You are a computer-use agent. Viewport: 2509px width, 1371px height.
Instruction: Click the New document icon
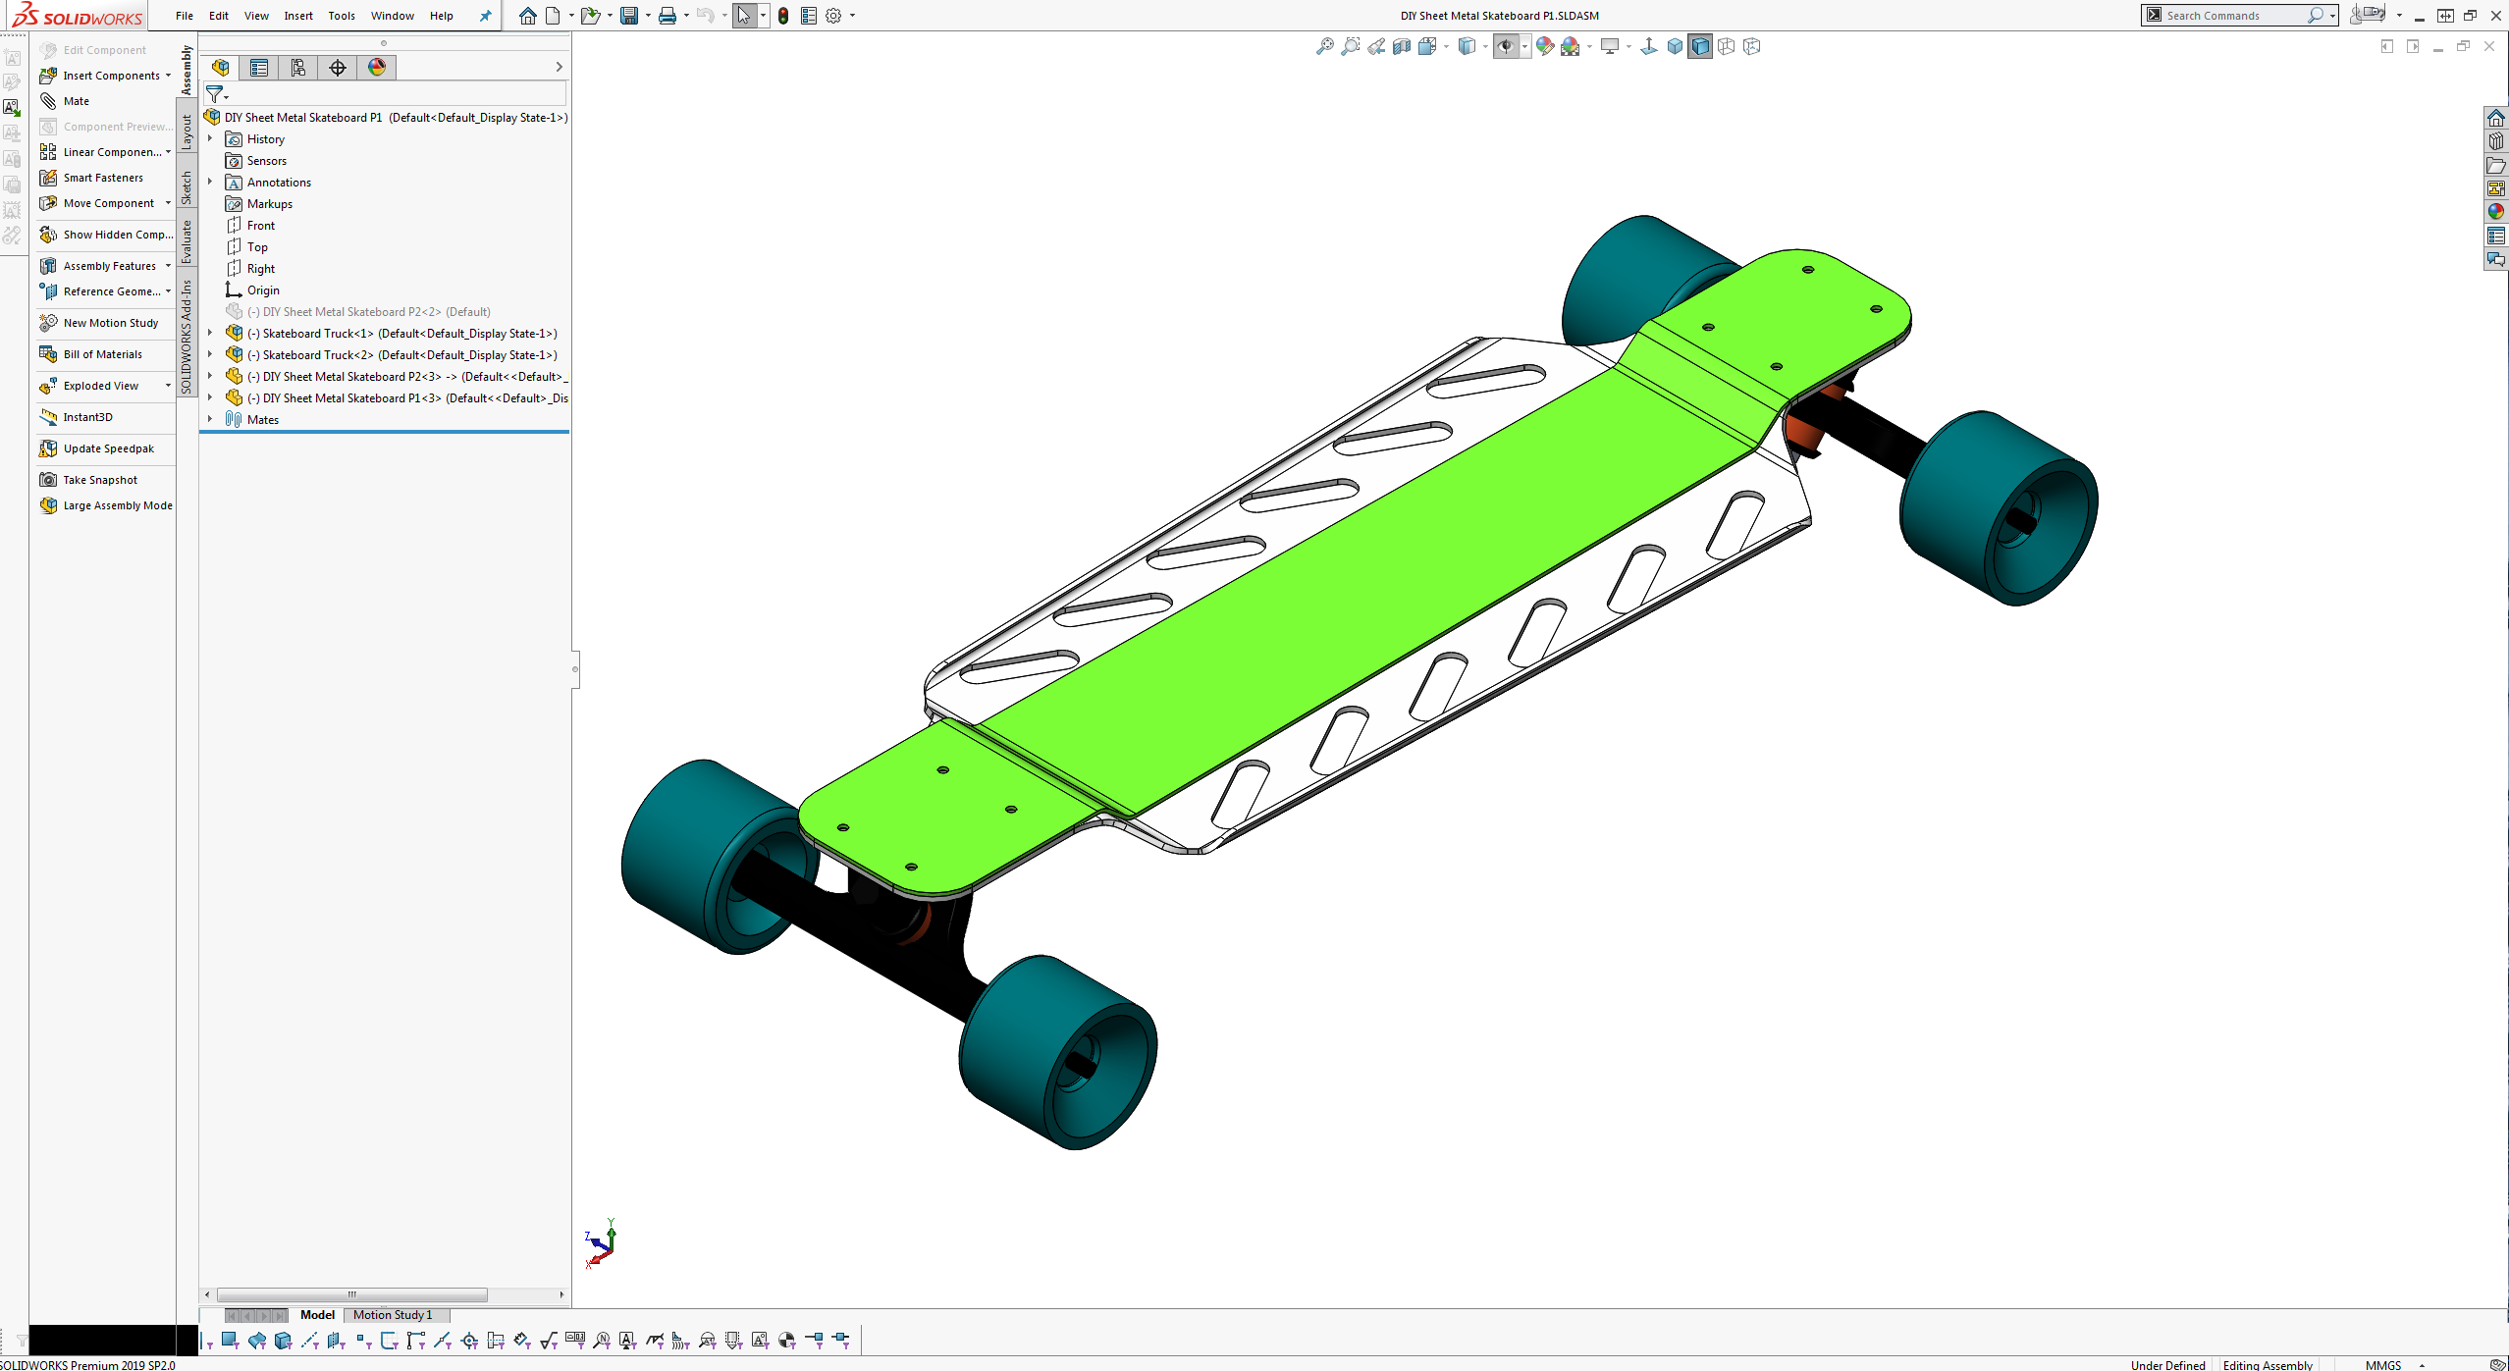(553, 16)
